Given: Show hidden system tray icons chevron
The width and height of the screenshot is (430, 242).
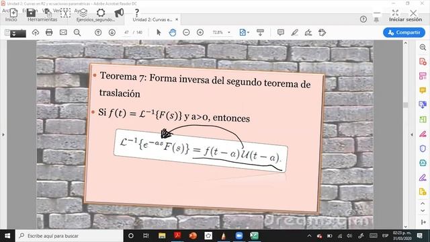Looking at the screenshot, I should click(309, 236).
